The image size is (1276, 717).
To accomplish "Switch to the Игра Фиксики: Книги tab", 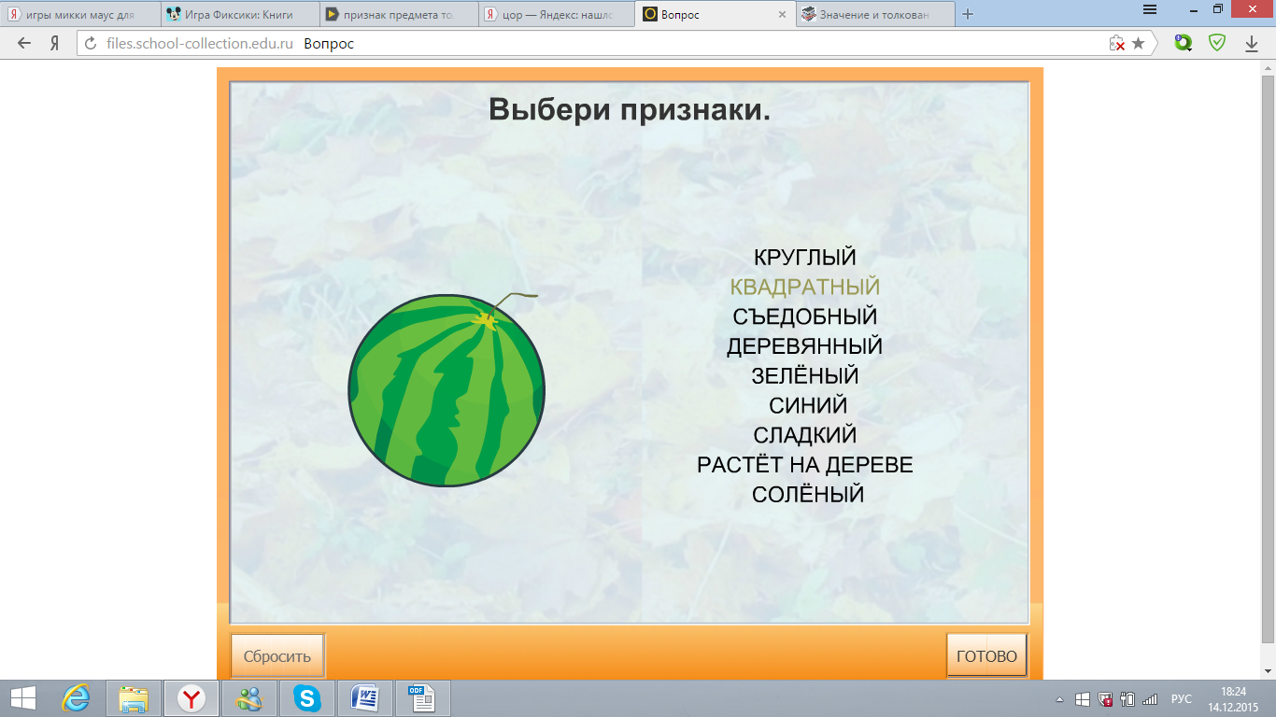I will point(239,14).
